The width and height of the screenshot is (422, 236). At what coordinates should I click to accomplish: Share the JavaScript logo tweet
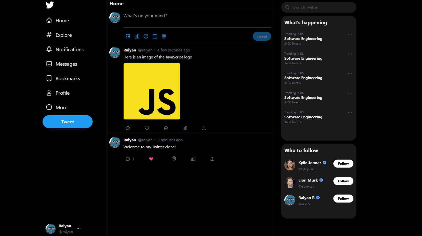[204, 128]
